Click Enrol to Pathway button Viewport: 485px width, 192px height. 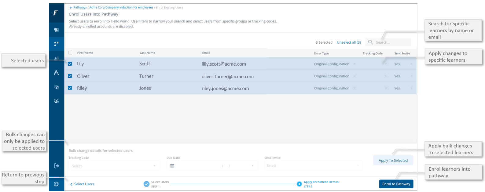point(396,184)
